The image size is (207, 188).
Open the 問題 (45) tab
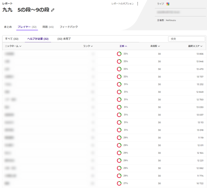tap(48, 27)
